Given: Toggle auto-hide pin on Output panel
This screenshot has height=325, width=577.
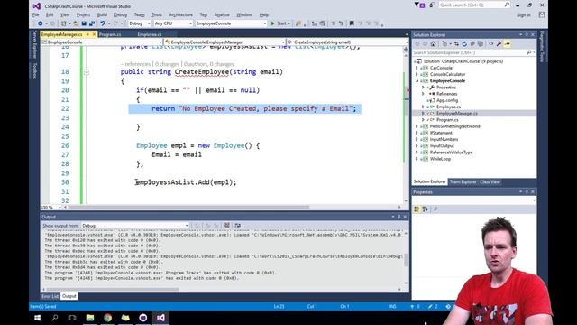Looking at the screenshot, I should click(398, 217).
